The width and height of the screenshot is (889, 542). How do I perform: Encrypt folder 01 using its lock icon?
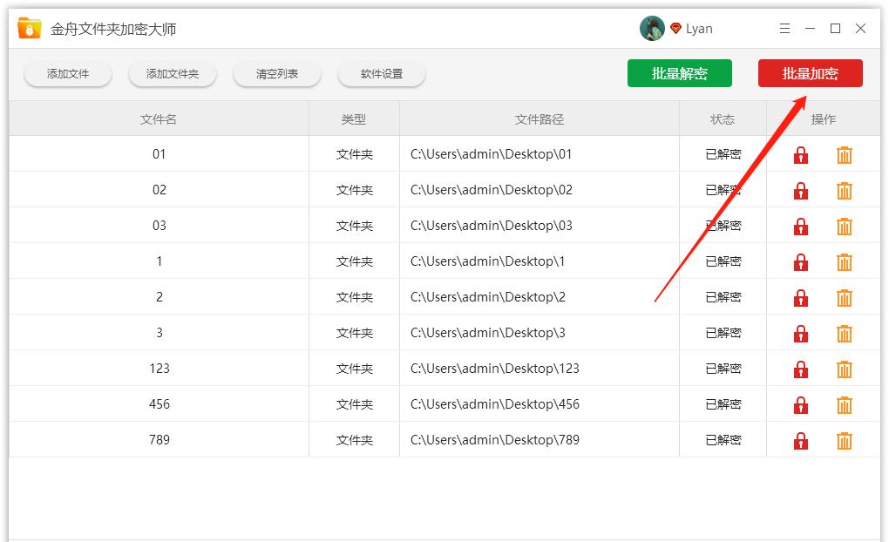point(800,154)
